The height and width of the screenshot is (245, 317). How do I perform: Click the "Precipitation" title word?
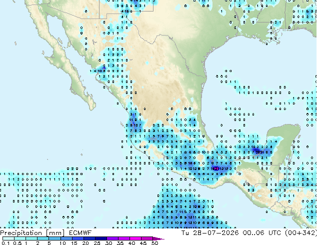coord(21,233)
